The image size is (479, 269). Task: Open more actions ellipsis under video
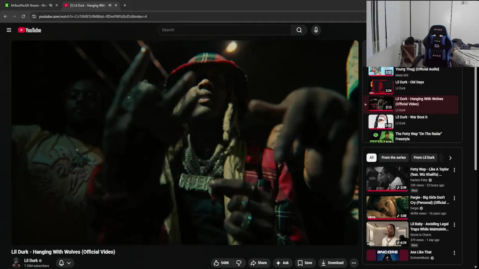[354, 263]
